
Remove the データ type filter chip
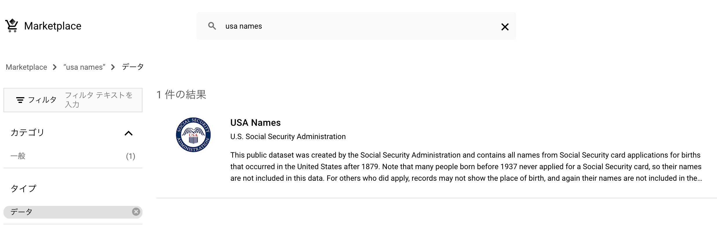136,212
